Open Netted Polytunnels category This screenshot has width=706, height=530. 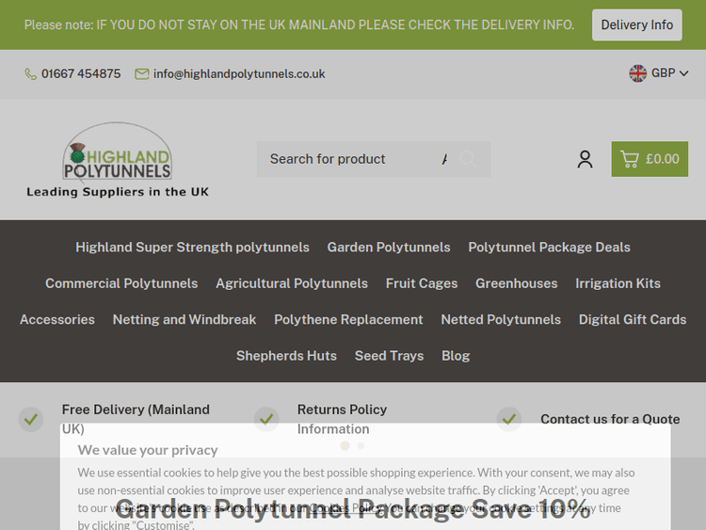point(501,319)
